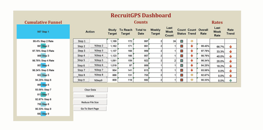Click the red count status icon for Step 2
263x130 pixels.
click(182, 46)
